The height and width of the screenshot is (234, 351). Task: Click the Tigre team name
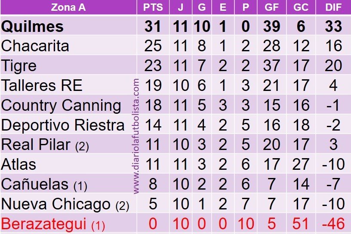(x=18, y=66)
